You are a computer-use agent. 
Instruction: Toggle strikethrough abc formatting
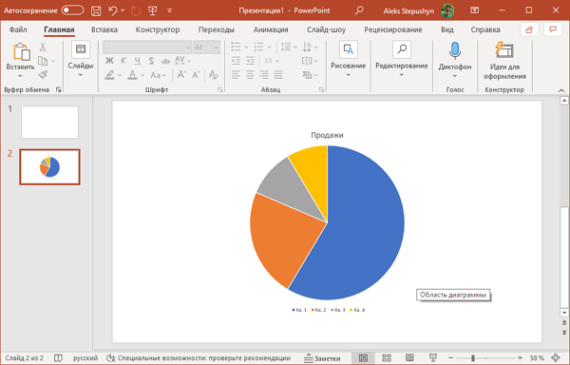165,61
